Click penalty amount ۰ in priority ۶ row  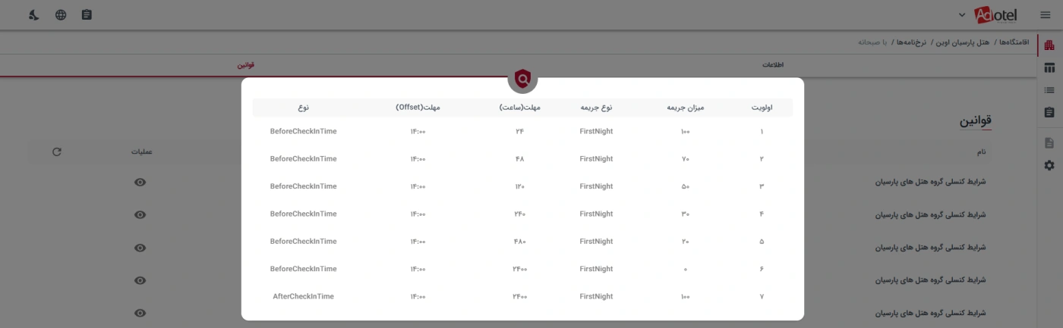[686, 269]
